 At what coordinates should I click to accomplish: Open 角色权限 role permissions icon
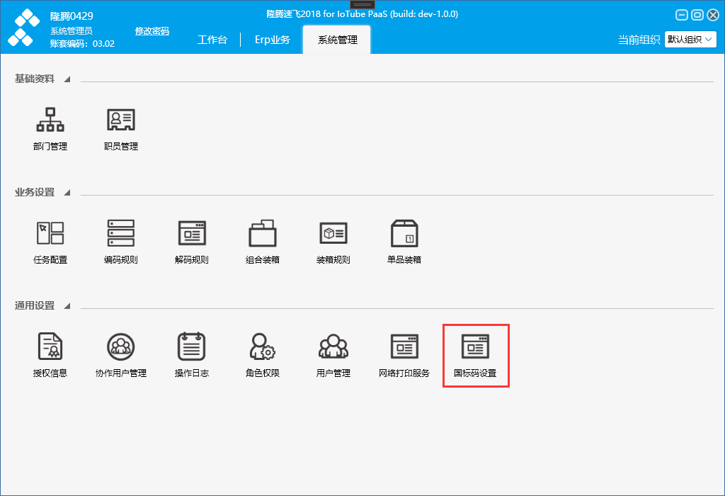click(x=263, y=346)
